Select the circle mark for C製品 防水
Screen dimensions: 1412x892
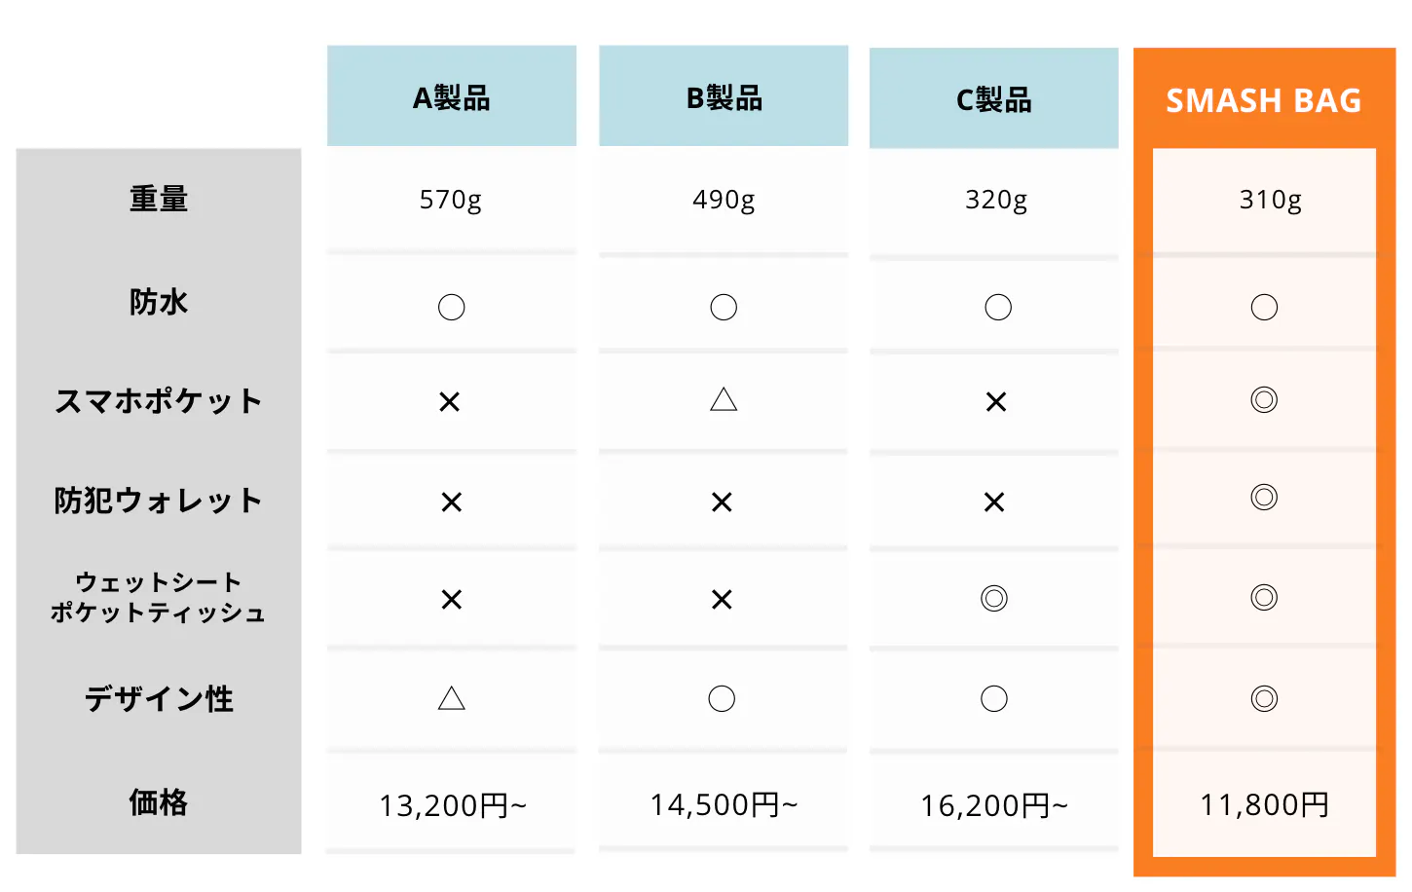pyautogui.click(x=998, y=308)
